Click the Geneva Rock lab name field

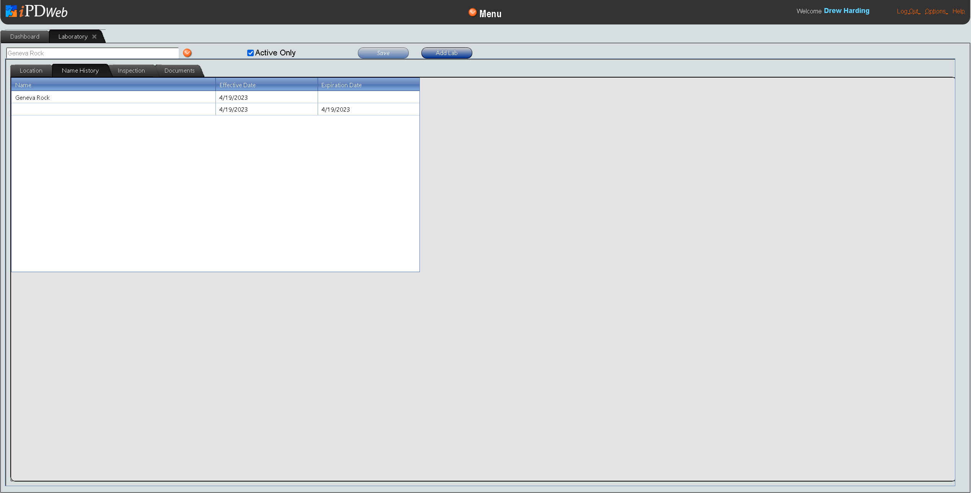tap(92, 53)
